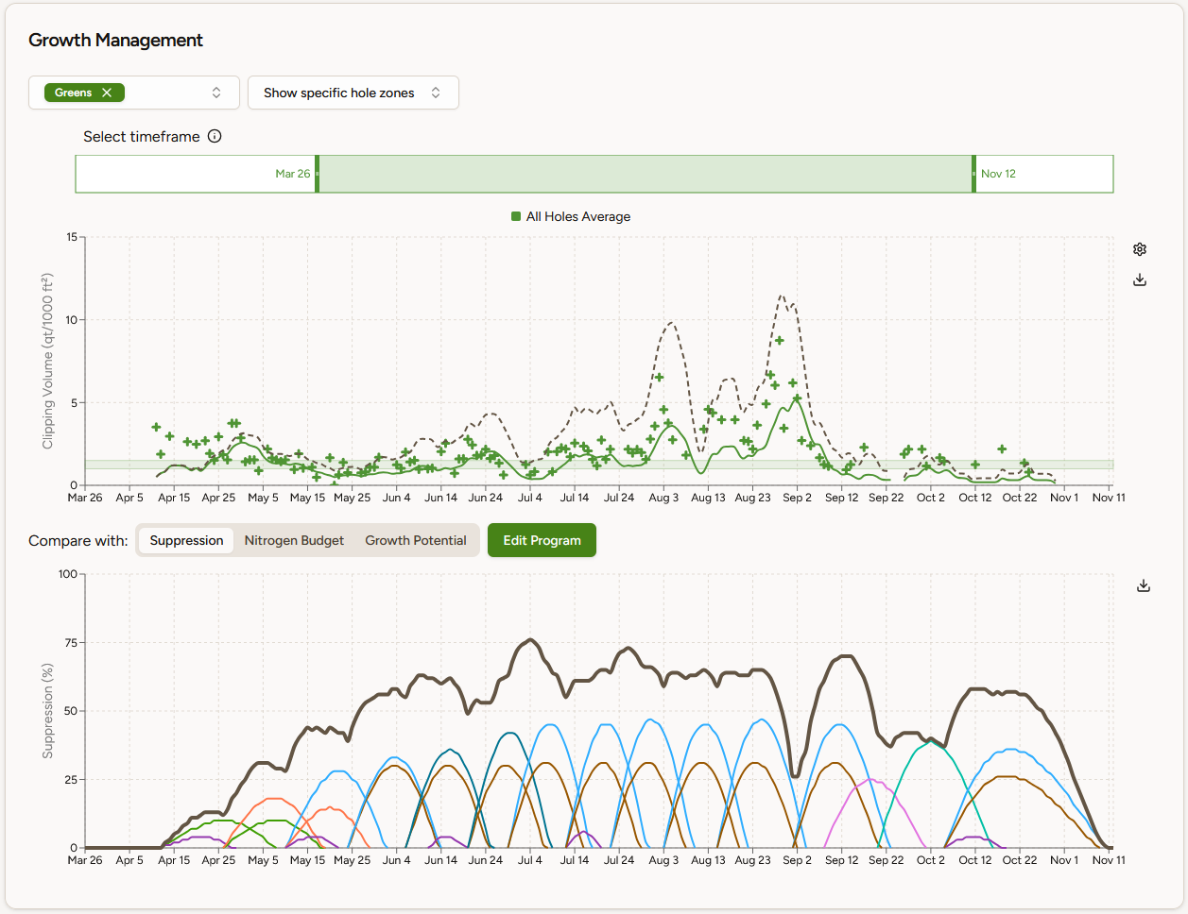1188x914 pixels.
Task: Click the Nov 12 label inside timeframe slider
Action: click(998, 174)
